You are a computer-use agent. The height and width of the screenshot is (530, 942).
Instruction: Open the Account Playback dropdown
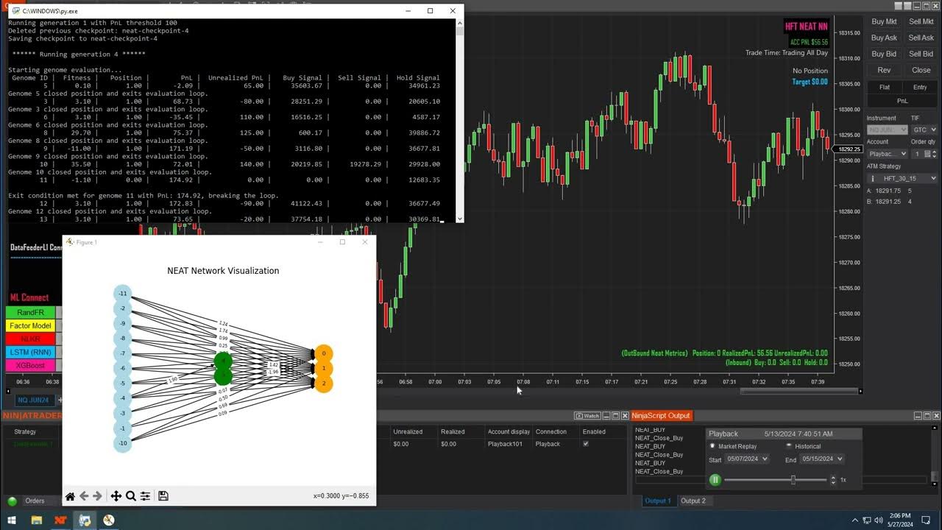[x=887, y=154]
